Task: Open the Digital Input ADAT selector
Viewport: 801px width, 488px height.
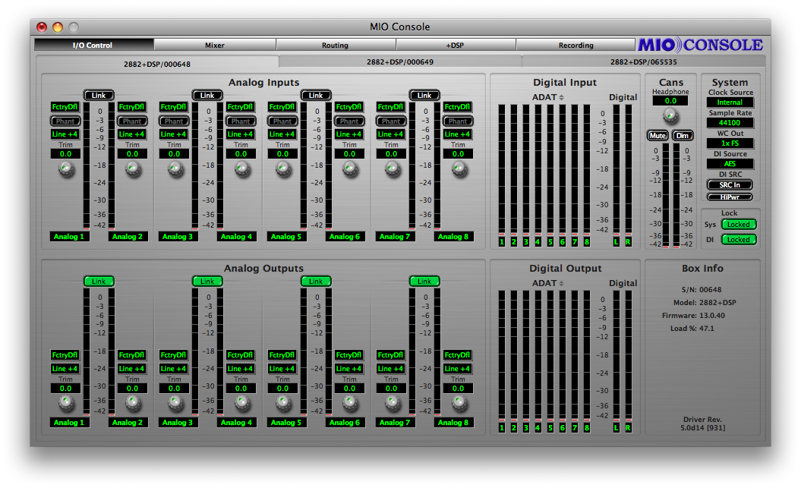Action: pos(547,97)
